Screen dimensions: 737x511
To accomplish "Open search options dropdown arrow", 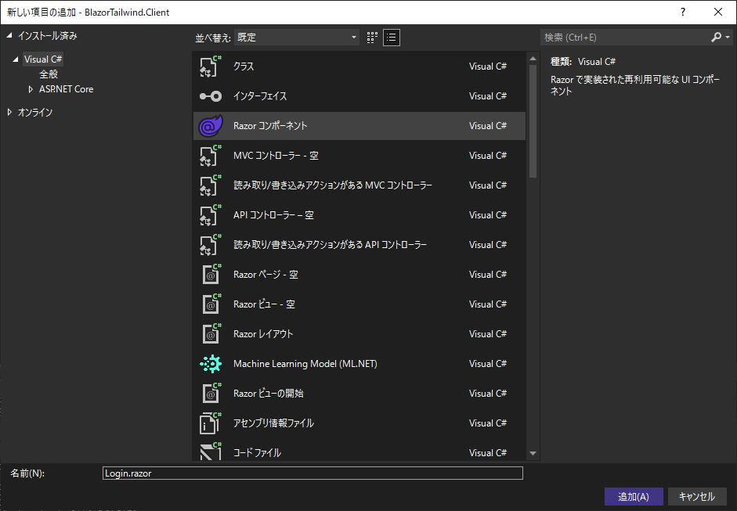I will pyautogui.click(x=728, y=37).
